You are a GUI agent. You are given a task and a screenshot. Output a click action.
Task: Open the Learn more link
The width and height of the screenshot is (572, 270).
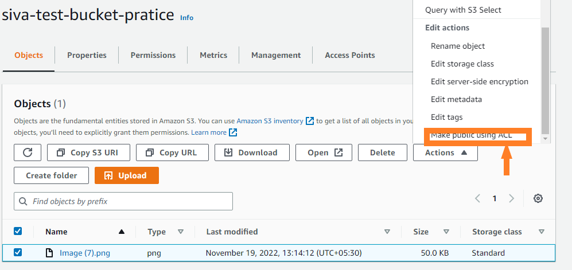click(x=209, y=132)
